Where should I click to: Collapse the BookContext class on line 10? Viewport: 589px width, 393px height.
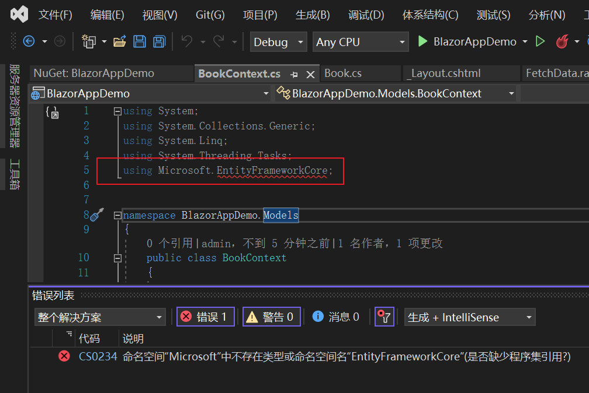click(x=117, y=258)
